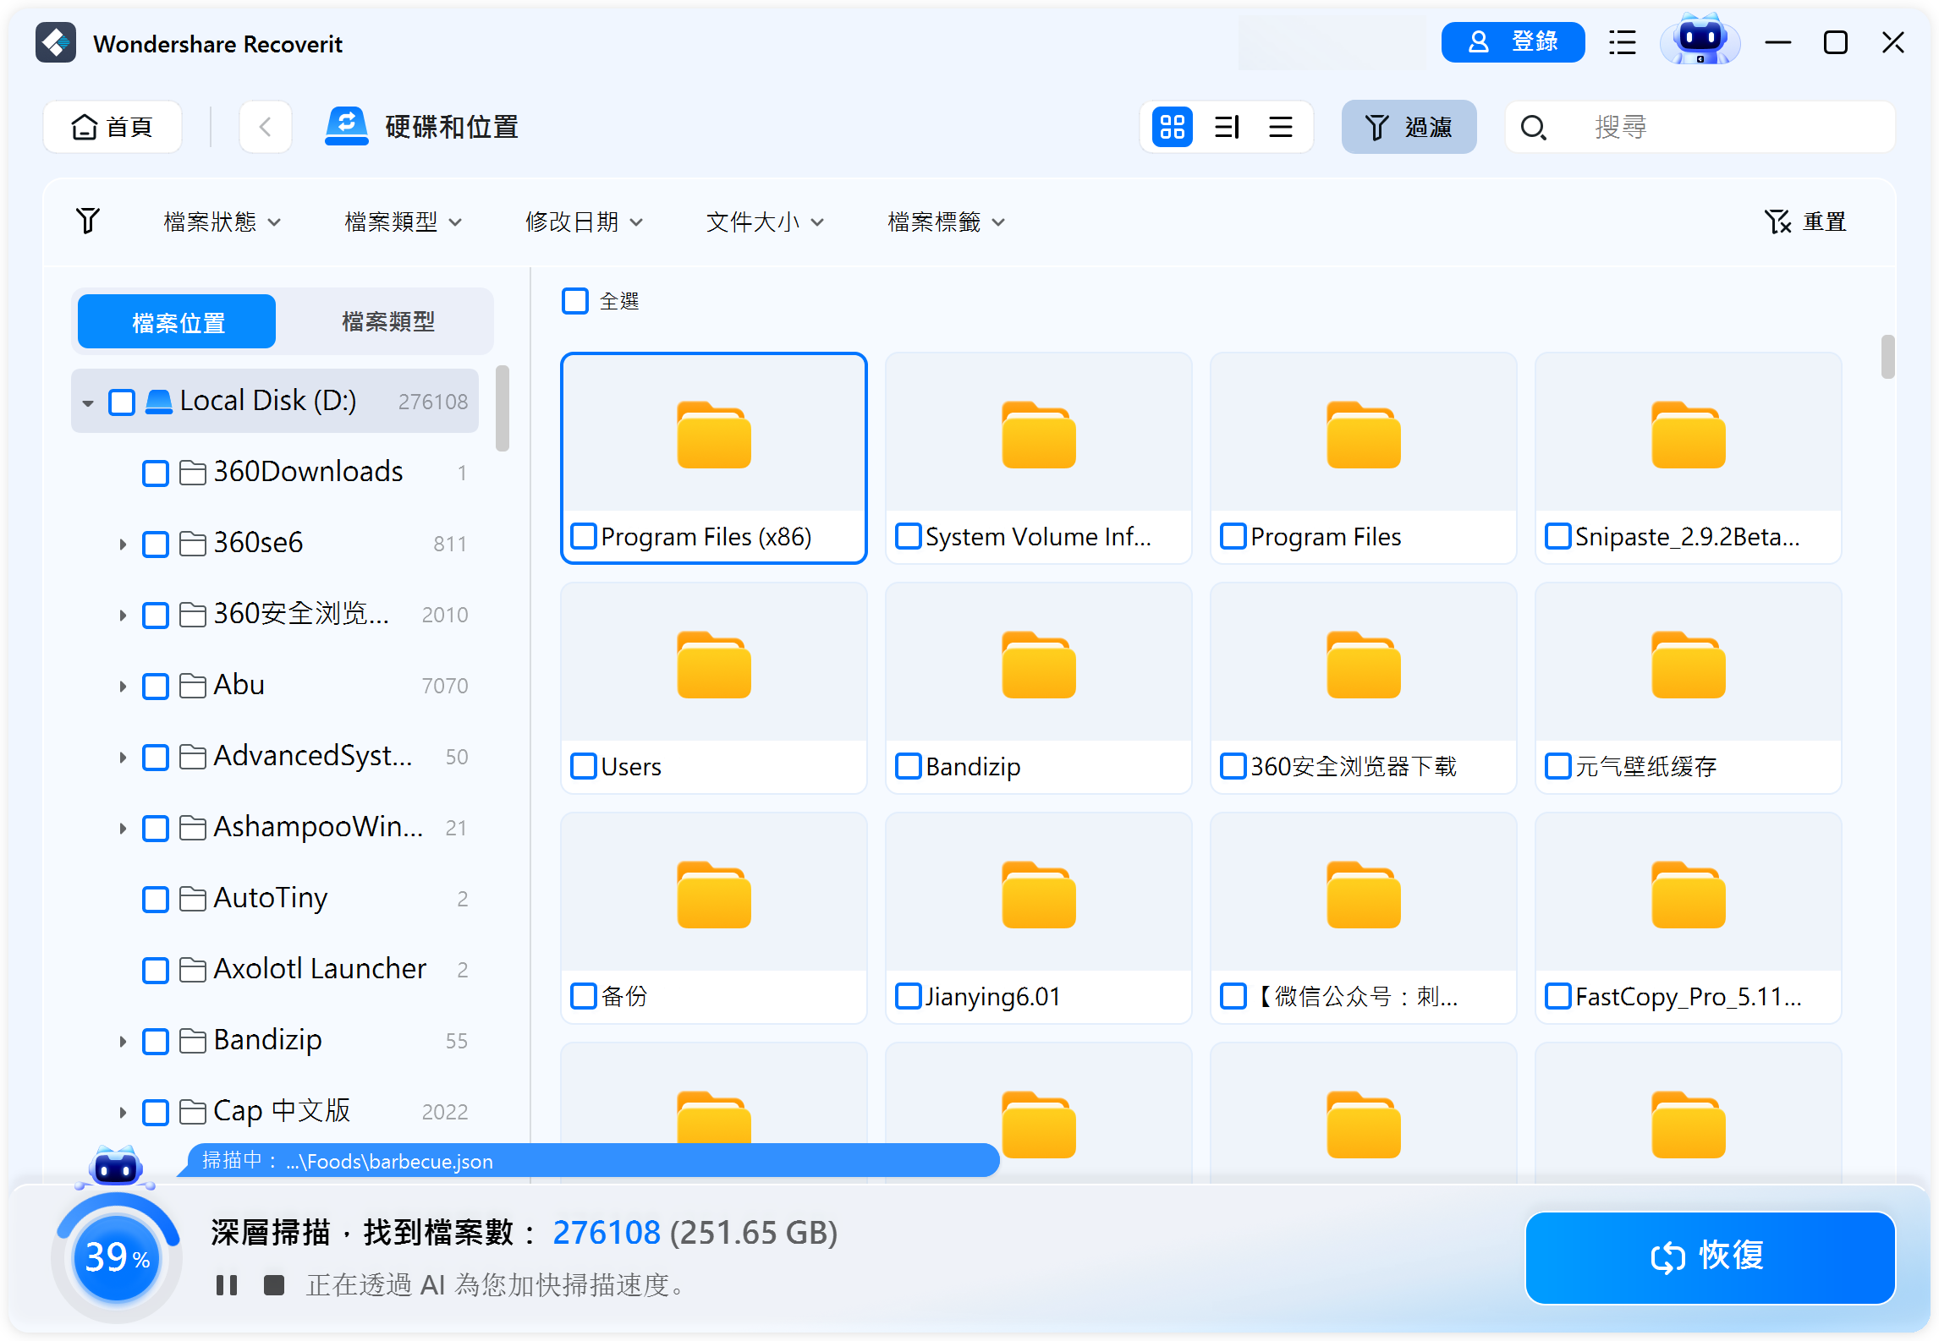
Task: Tick the Jianying6.01 checkbox
Action: point(909,996)
